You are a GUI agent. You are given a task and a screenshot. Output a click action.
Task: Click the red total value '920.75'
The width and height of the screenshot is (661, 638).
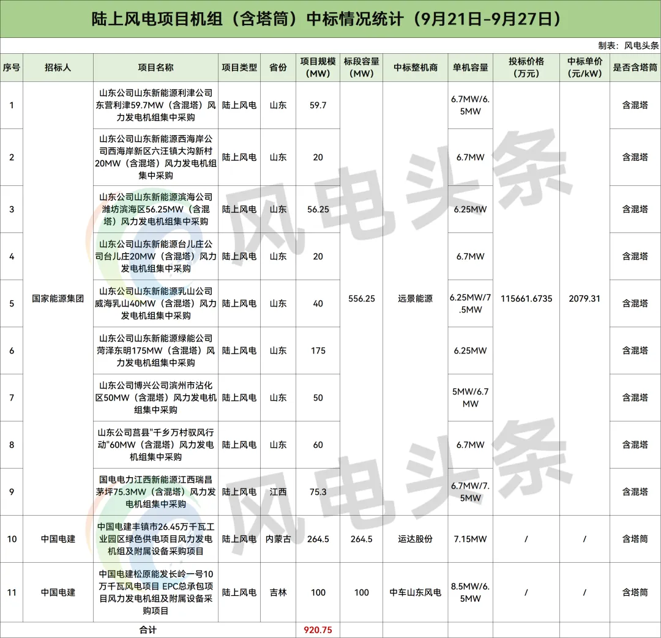coord(318,630)
